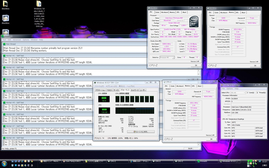Switch to the Mainboard tab in CPU-Z
This screenshot has width=269, height=168.
tap(165, 12)
